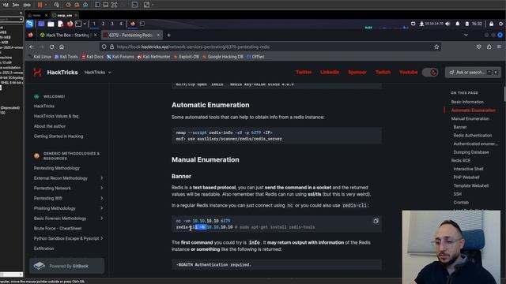This screenshot has height=284, width=506.
Task: Jump to Dumping Database in page outline
Action: pos(471,152)
